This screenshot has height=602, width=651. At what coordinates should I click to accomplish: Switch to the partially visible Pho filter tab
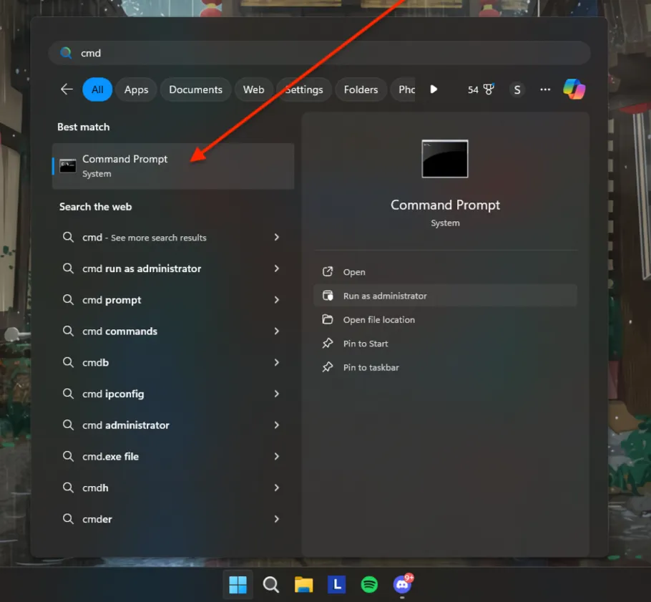(403, 89)
